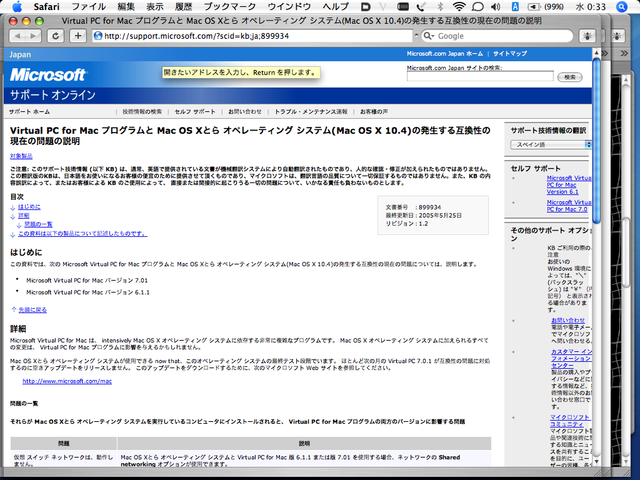Click the Safari forward arrow button
Image resolution: width=640 pixels, height=480 pixels.
coord(34,36)
